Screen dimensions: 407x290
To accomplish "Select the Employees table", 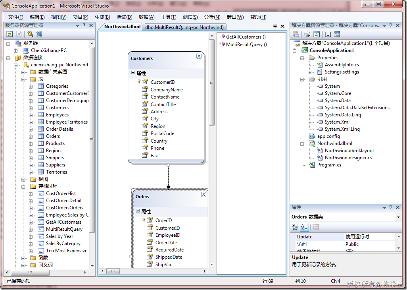I will [x=57, y=114].
